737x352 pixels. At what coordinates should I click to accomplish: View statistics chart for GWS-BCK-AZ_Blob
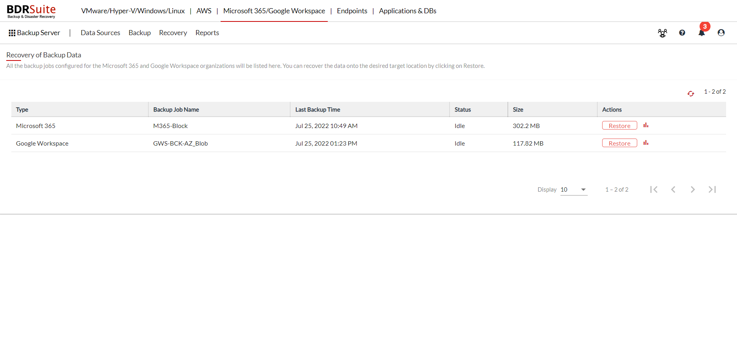click(646, 143)
